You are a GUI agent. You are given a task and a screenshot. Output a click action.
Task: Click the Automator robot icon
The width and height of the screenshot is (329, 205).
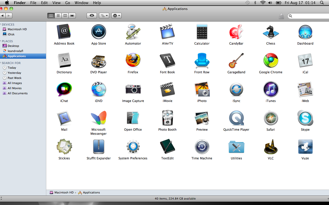point(133,32)
